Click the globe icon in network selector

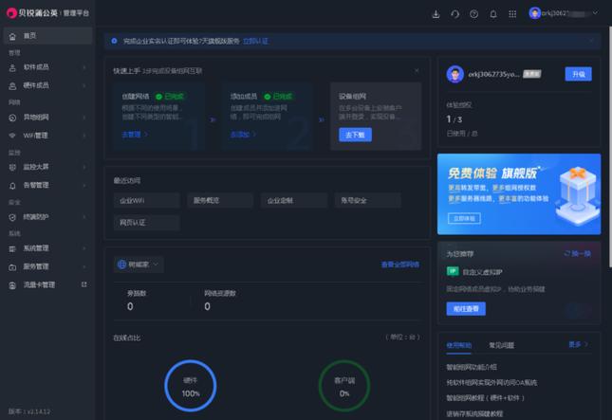point(121,265)
